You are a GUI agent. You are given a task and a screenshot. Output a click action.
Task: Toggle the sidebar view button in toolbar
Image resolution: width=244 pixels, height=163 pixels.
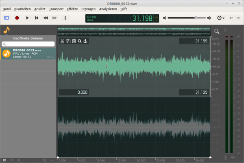tap(7, 18)
